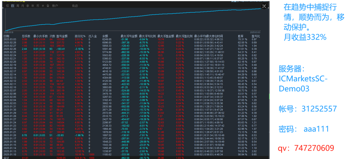
Task: Click the 盈亏比 column header
Action: pos(256,36)
